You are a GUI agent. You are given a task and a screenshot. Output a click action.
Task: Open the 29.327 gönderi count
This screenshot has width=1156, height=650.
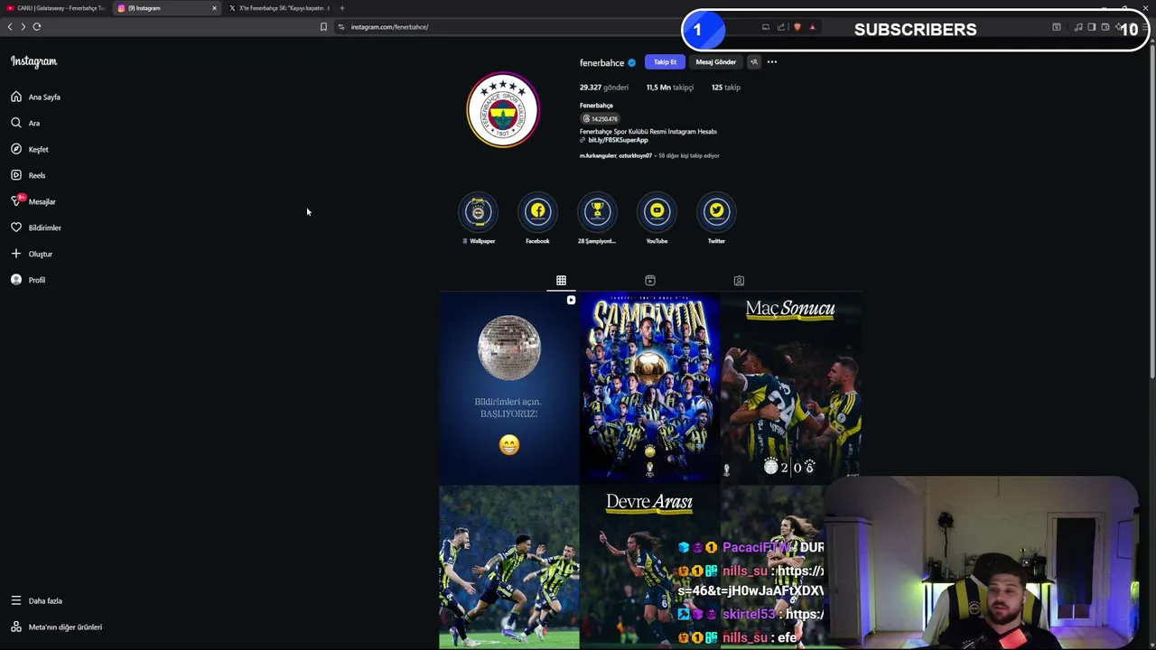[604, 88]
